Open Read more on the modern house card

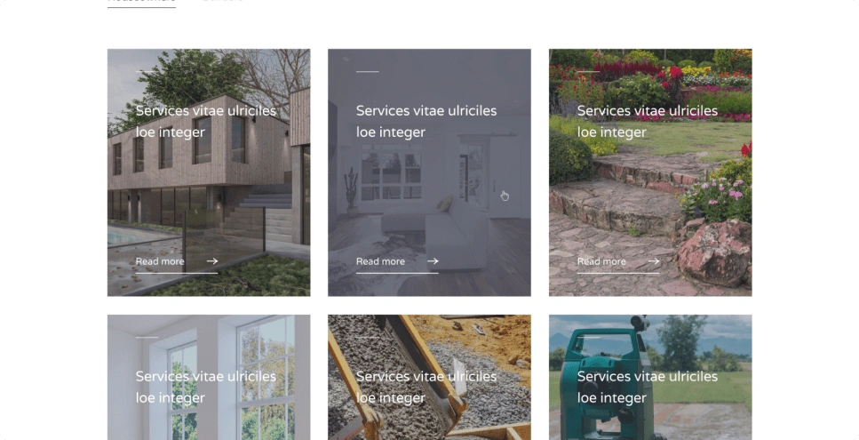click(160, 261)
